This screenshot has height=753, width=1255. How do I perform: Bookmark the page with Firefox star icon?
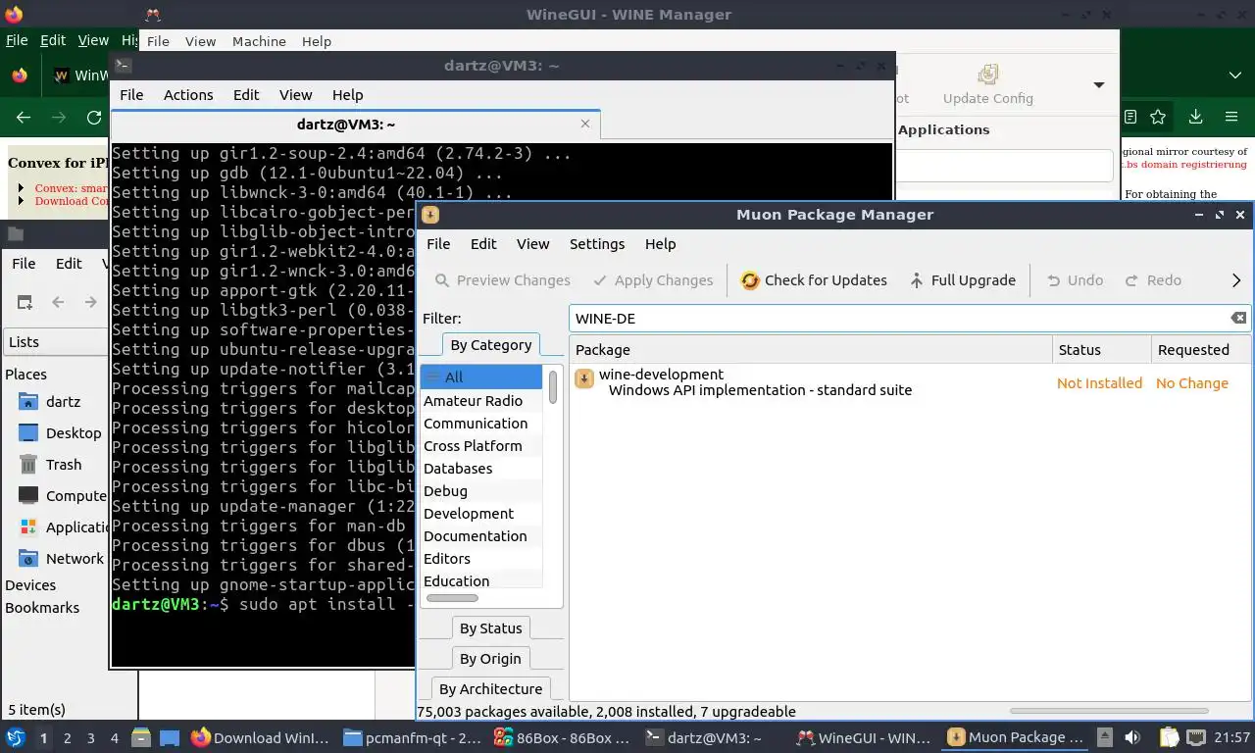[x=1158, y=117]
